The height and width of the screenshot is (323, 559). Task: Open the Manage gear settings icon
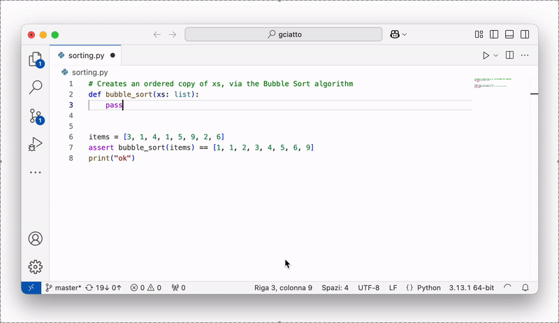coord(35,266)
